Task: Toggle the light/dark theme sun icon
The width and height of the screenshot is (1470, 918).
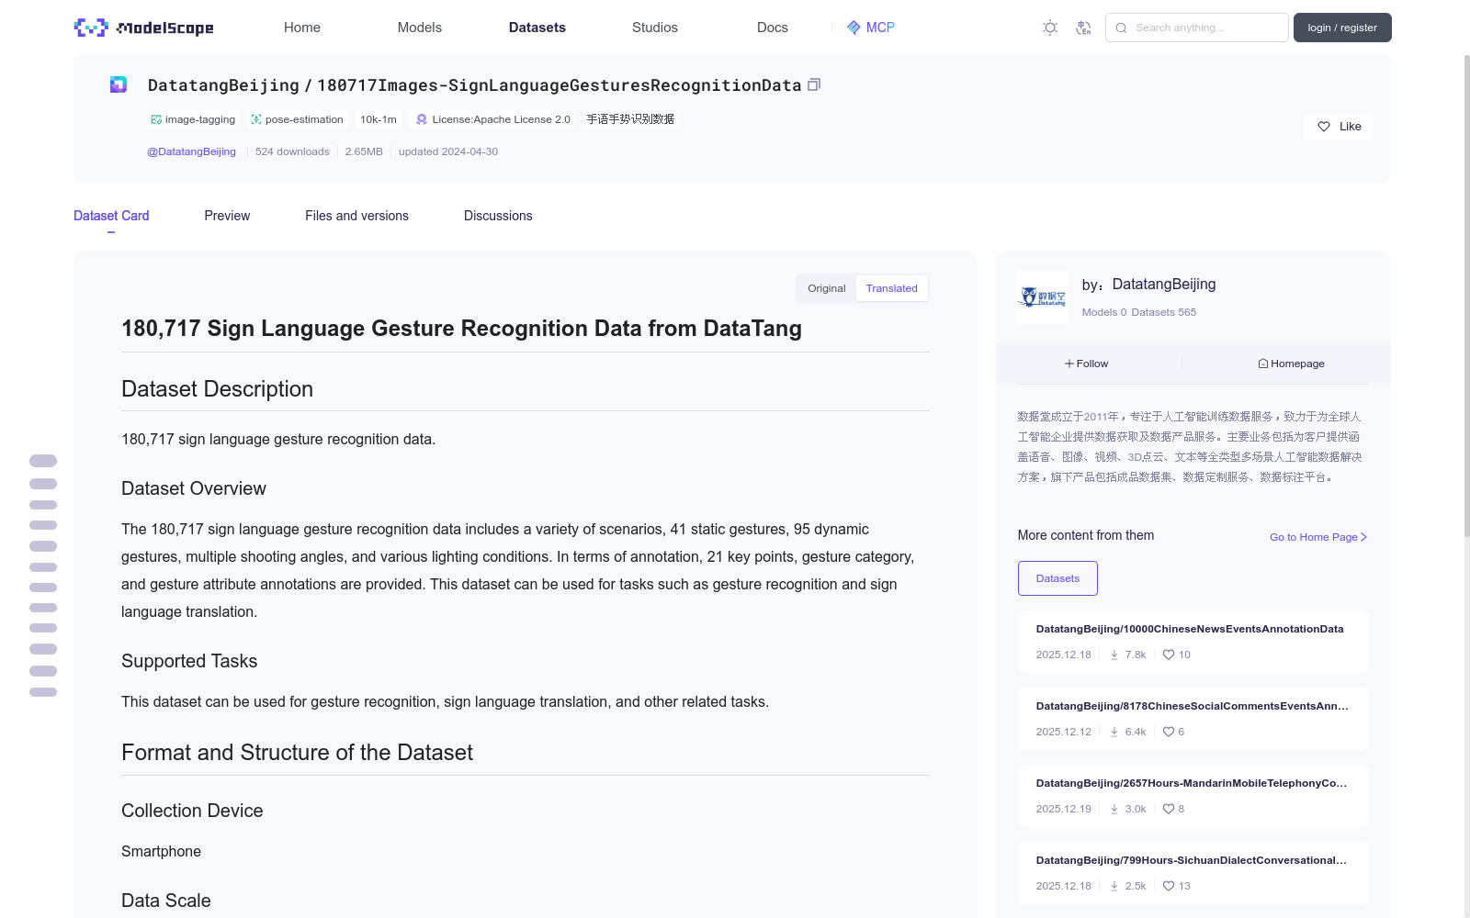Action: 1050,28
